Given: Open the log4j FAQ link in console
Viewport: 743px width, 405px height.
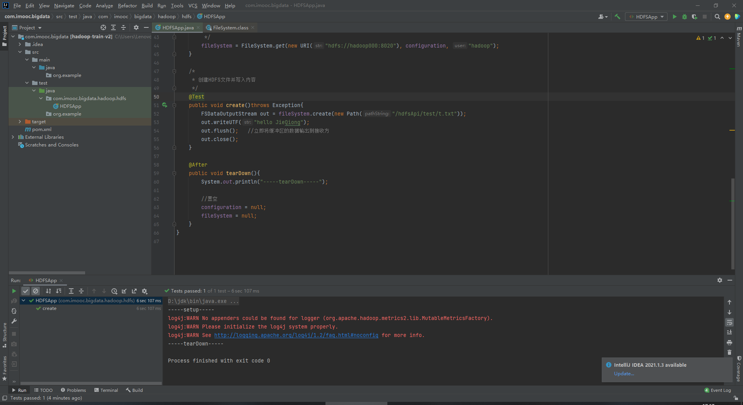Looking at the screenshot, I should pyautogui.click(x=296, y=335).
